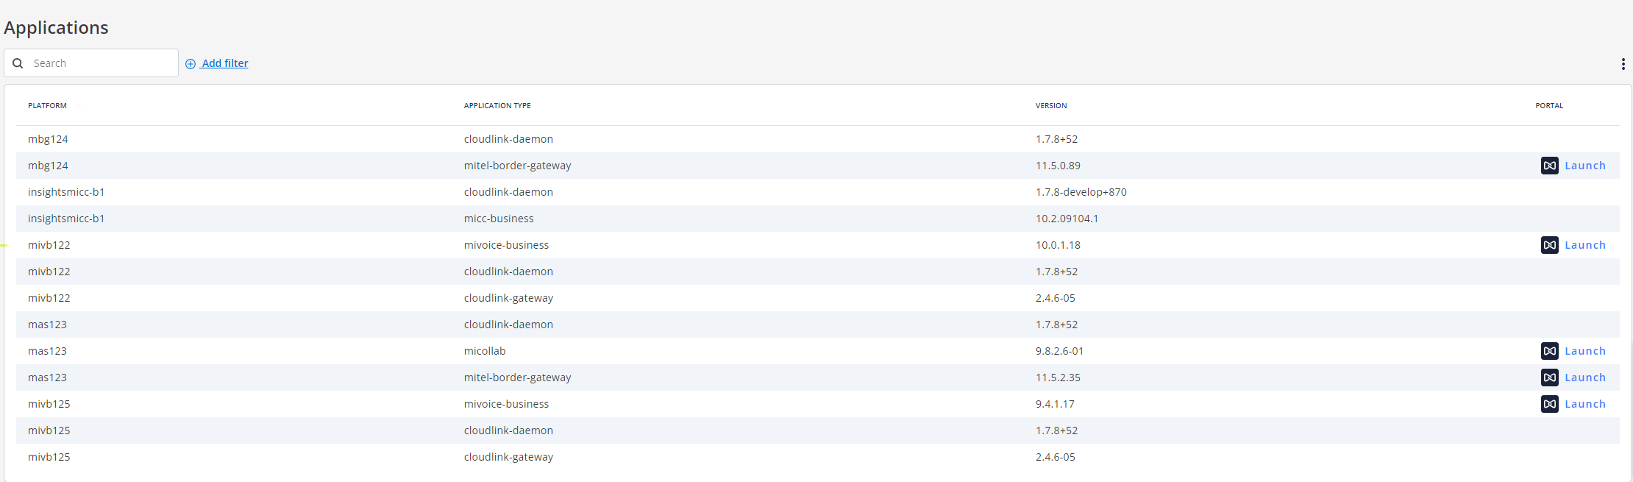Click the PORTAL column header
1633x482 pixels.
pyautogui.click(x=1549, y=106)
